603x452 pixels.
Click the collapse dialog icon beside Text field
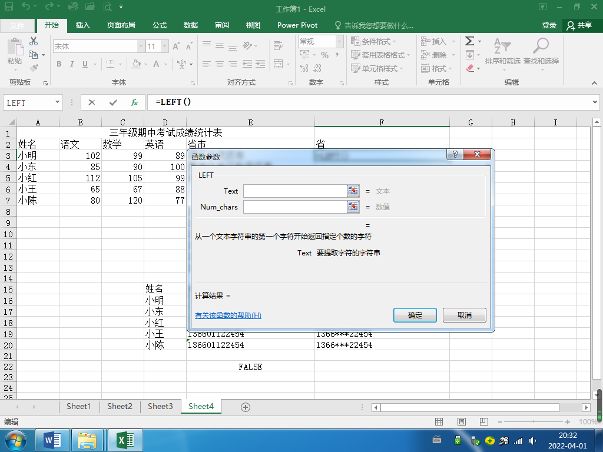coord(353,191)
